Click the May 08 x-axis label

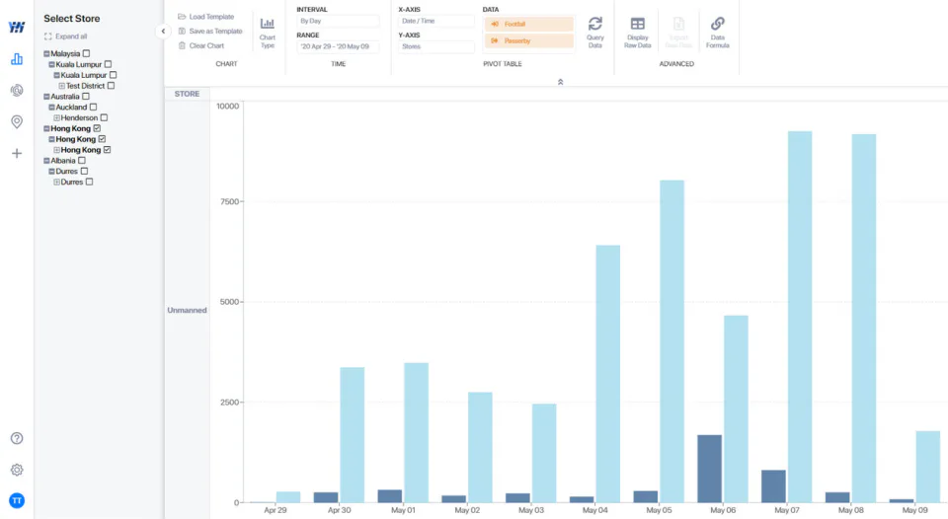[x=850, y=510]
